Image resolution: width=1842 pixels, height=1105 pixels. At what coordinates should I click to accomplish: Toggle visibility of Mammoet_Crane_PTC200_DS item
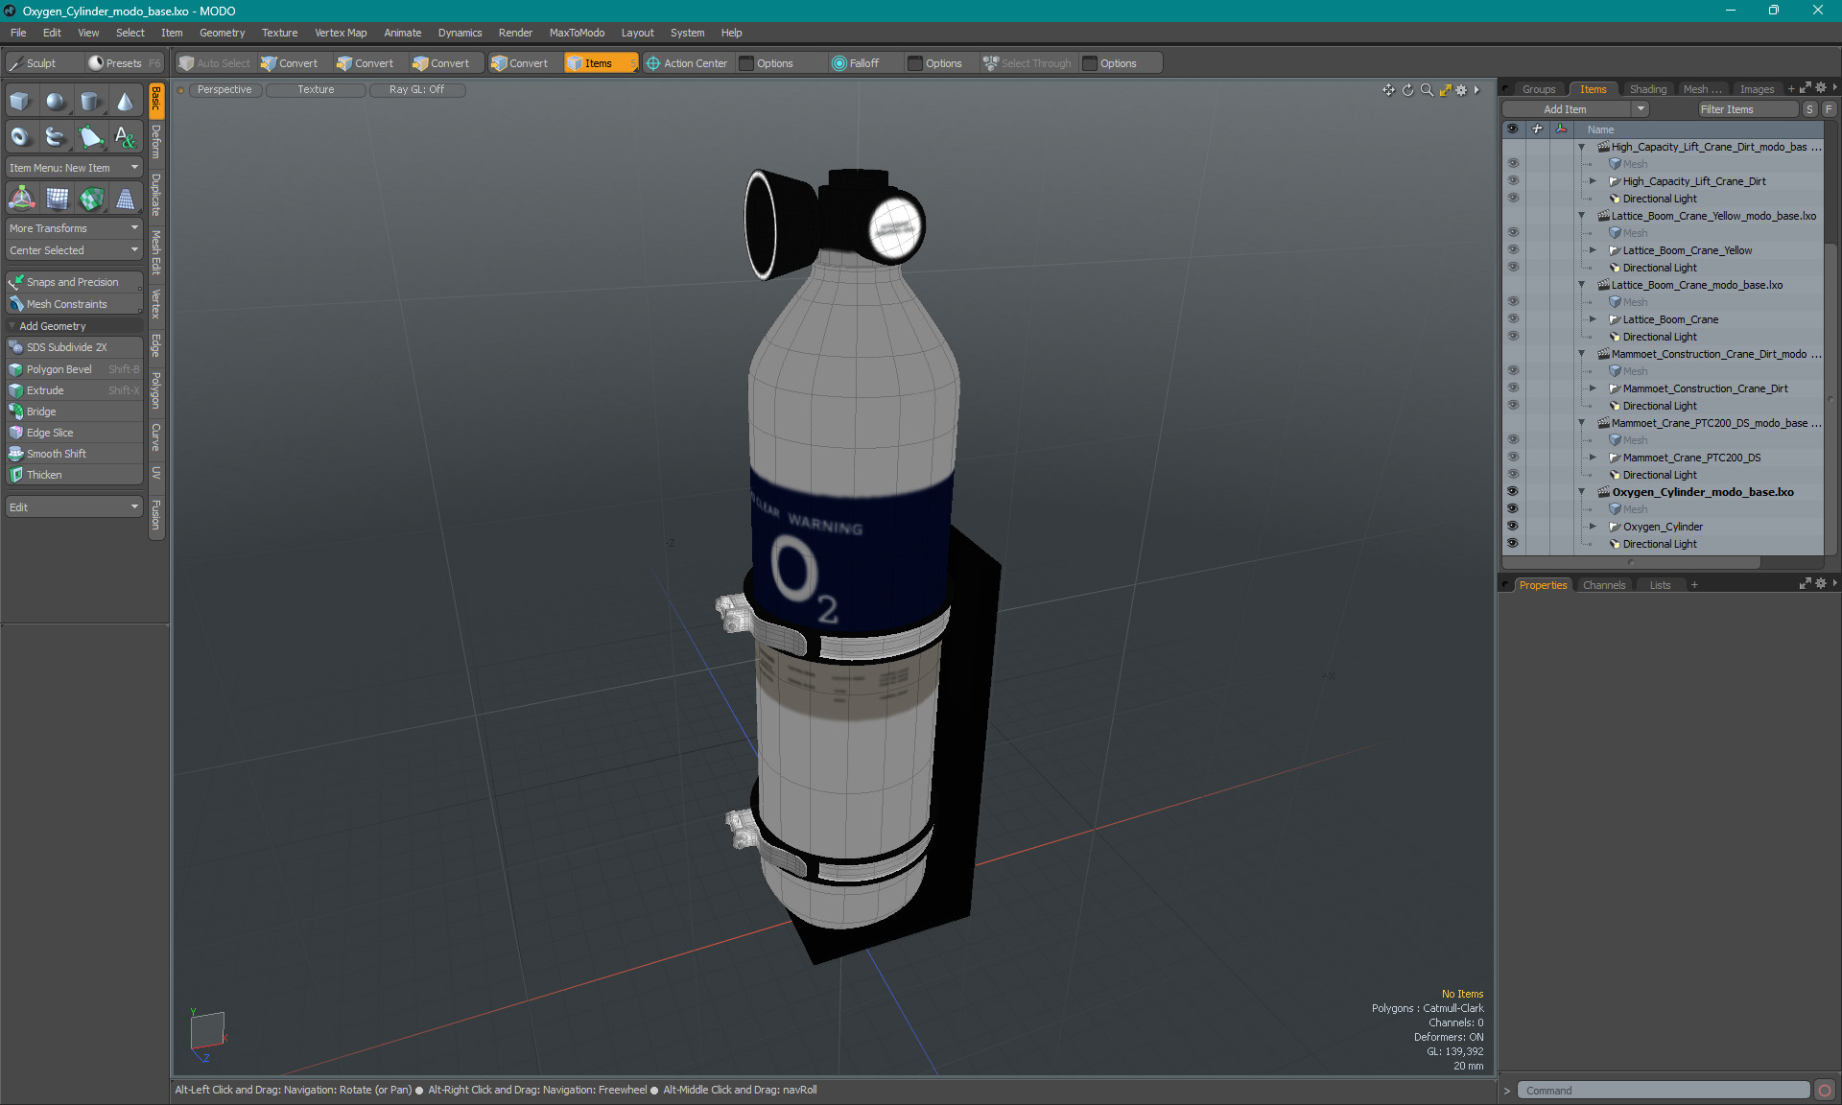click(1513, 458)
